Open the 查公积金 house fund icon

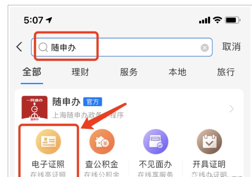click(102, 142)
